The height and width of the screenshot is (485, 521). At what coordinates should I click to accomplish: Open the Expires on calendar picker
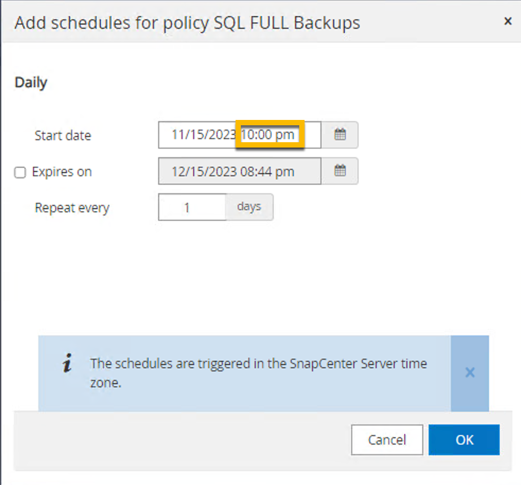tap(340, 171)
